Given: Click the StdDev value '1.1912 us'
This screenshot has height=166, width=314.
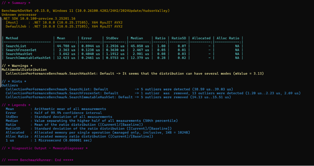Looking at the screenshot, I should (115, 54).
